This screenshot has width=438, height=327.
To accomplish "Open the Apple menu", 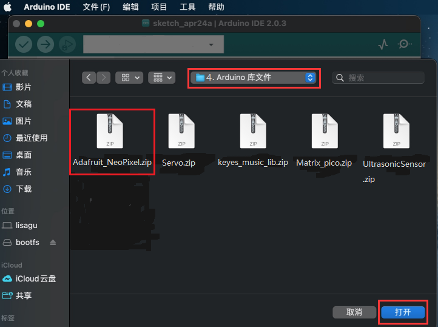I will click(x=7, y=7).
